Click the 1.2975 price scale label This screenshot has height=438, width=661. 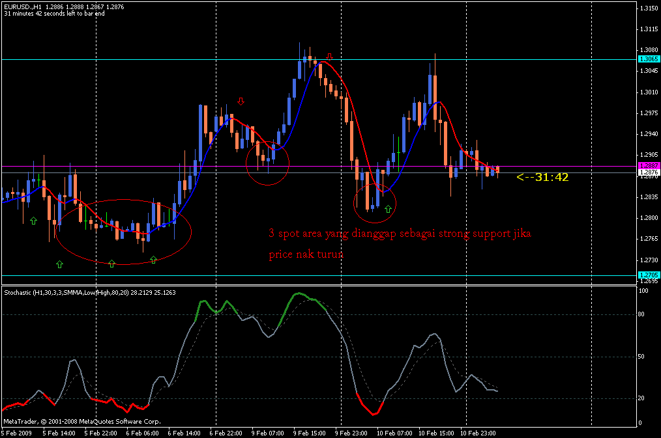649,113
